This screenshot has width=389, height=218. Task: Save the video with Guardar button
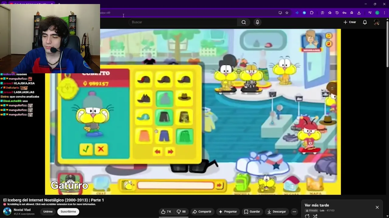(252, 212)
